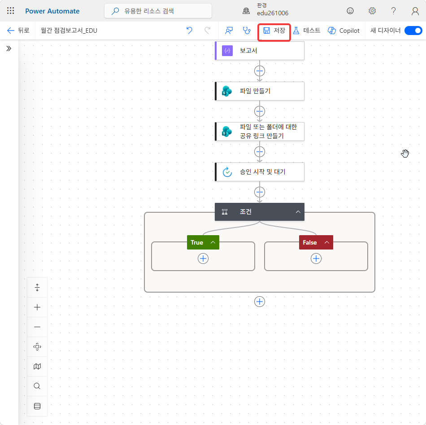
Task: Insert a step below 승인 시작 및 대기
Action: pyautogui.click(x=260, y=192)
